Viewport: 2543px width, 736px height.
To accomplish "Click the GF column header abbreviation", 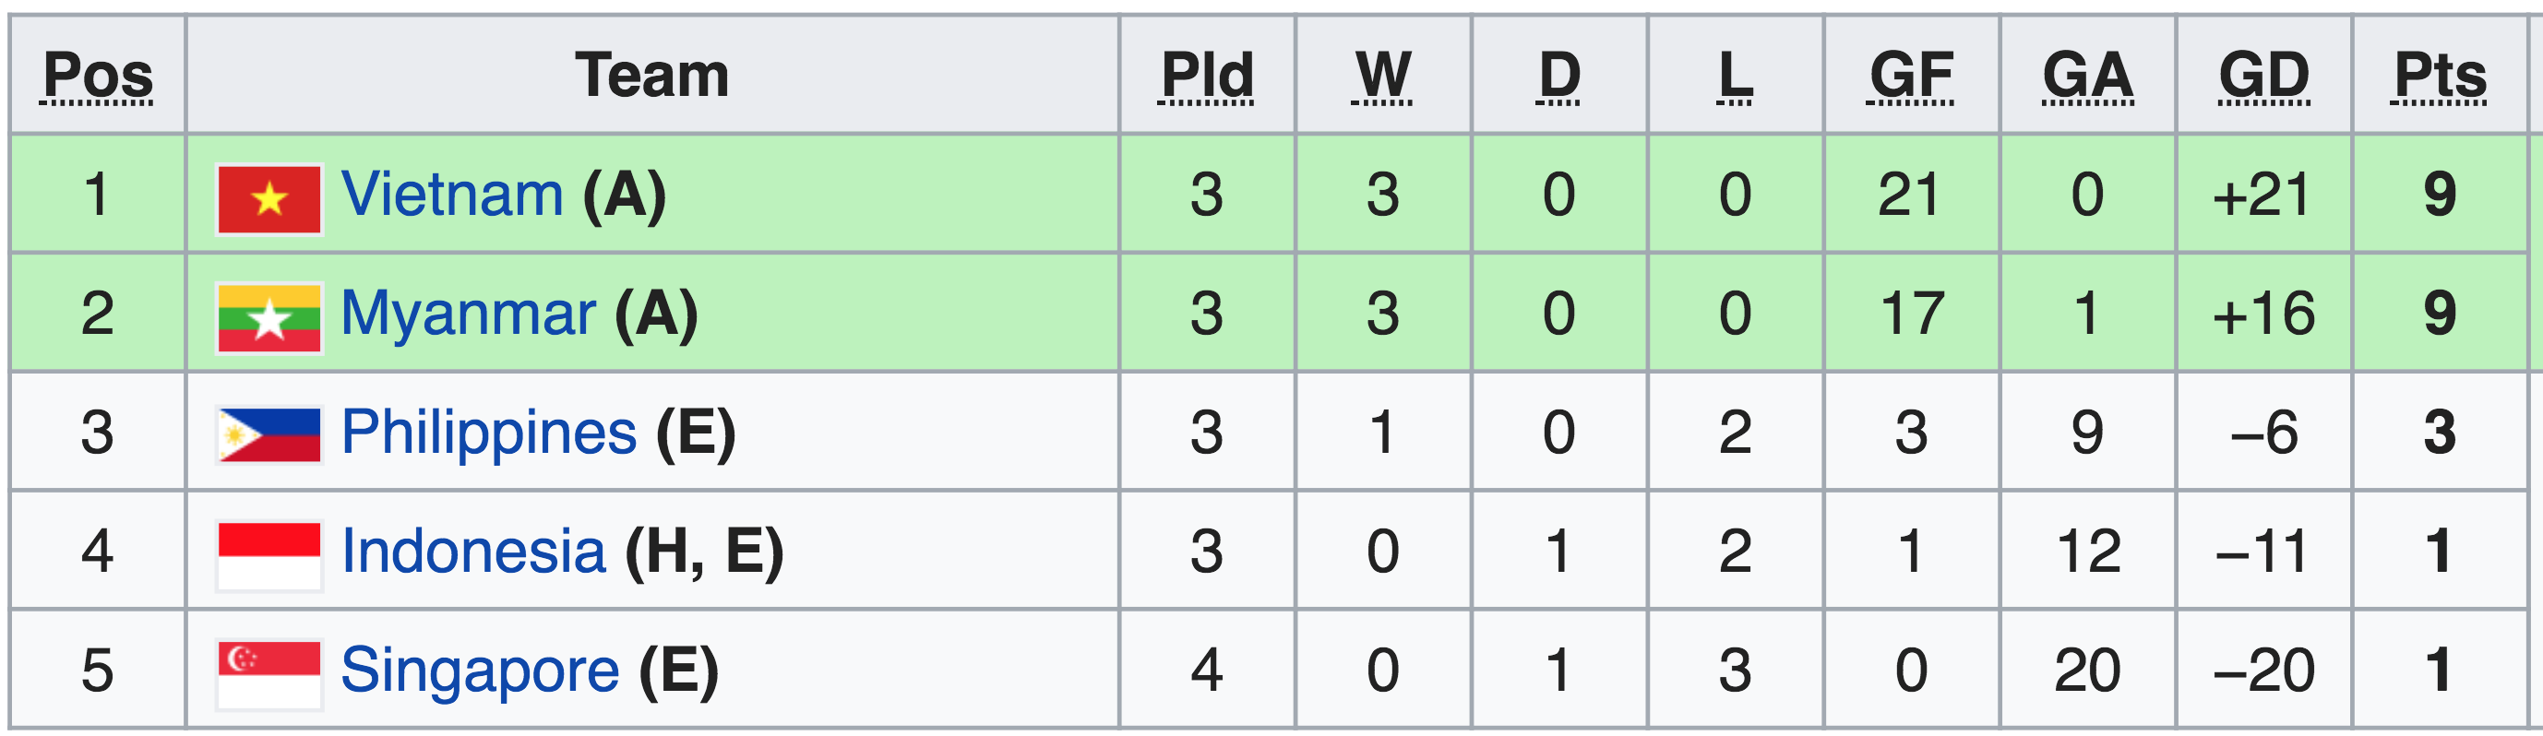I will click(x=1911, y=76).
